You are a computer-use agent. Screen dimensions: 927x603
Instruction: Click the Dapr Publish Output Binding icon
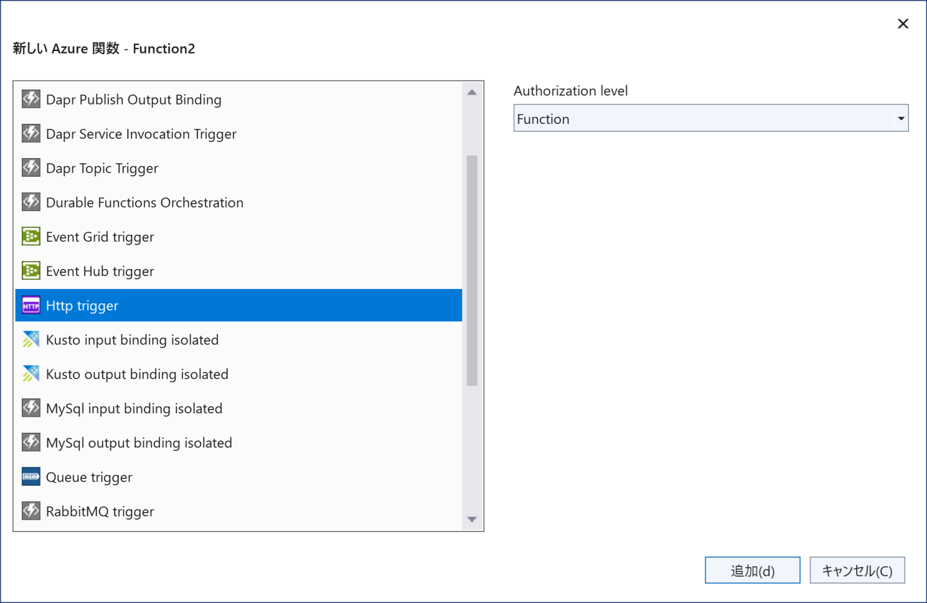pyautogui.click(x=31, y=99)
